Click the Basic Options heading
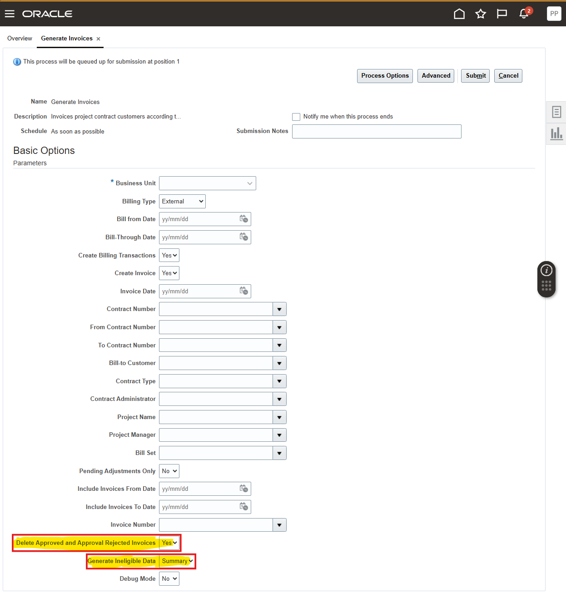The height and width of the screenshot is (593, 566). point(44,151)
